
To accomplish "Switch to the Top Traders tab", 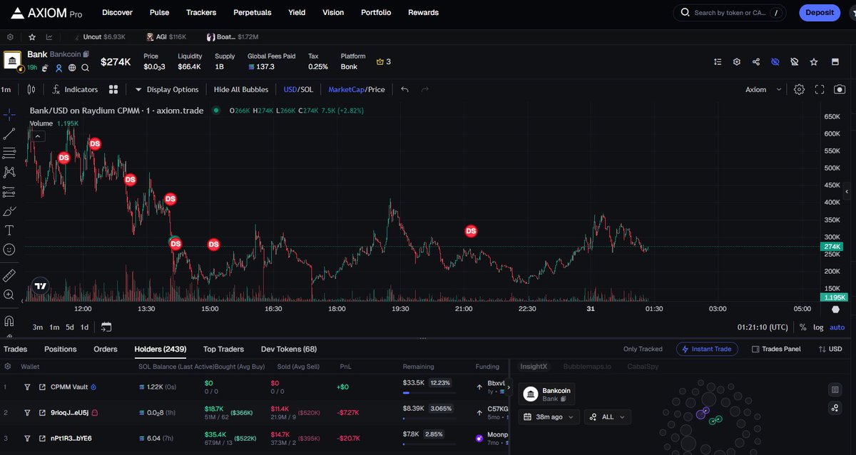I will point(223,349).
